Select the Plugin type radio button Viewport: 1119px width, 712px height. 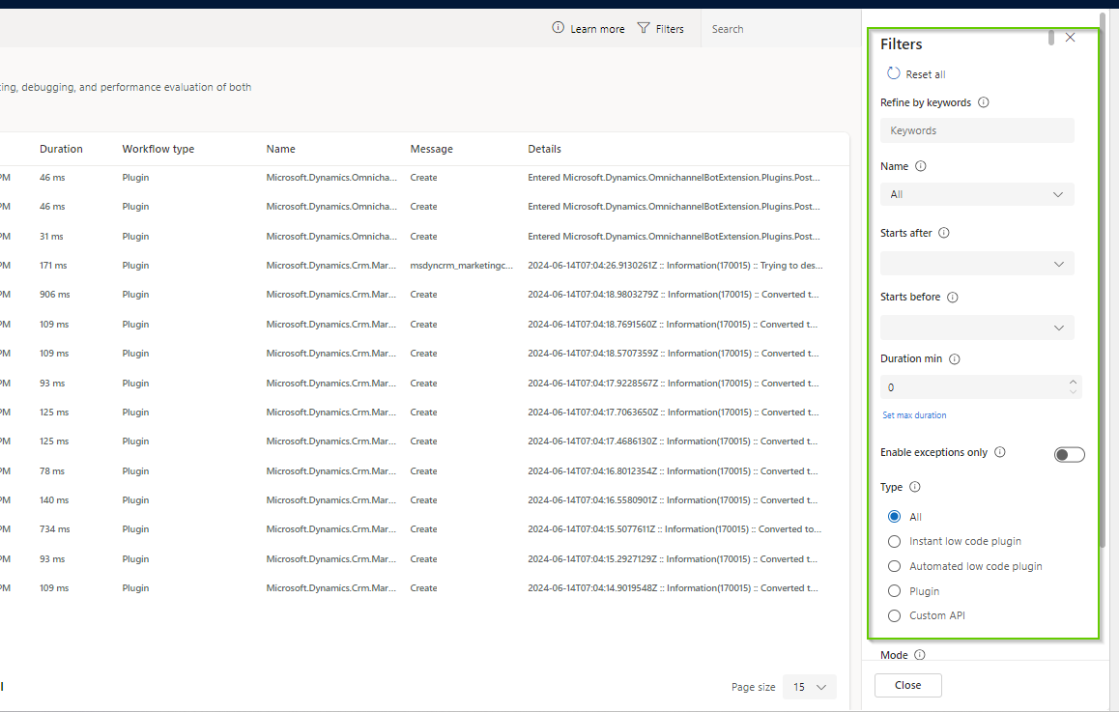pyautogui.click(x=894, y=590)
